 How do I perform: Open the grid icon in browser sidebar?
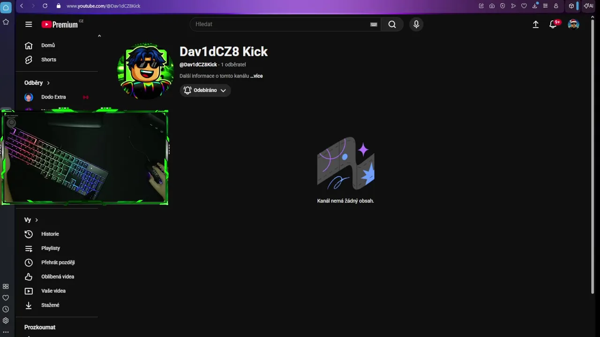pos(6,286)
